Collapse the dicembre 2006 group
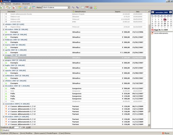Viewport: 173px width, 135px height. click(4, 29)
